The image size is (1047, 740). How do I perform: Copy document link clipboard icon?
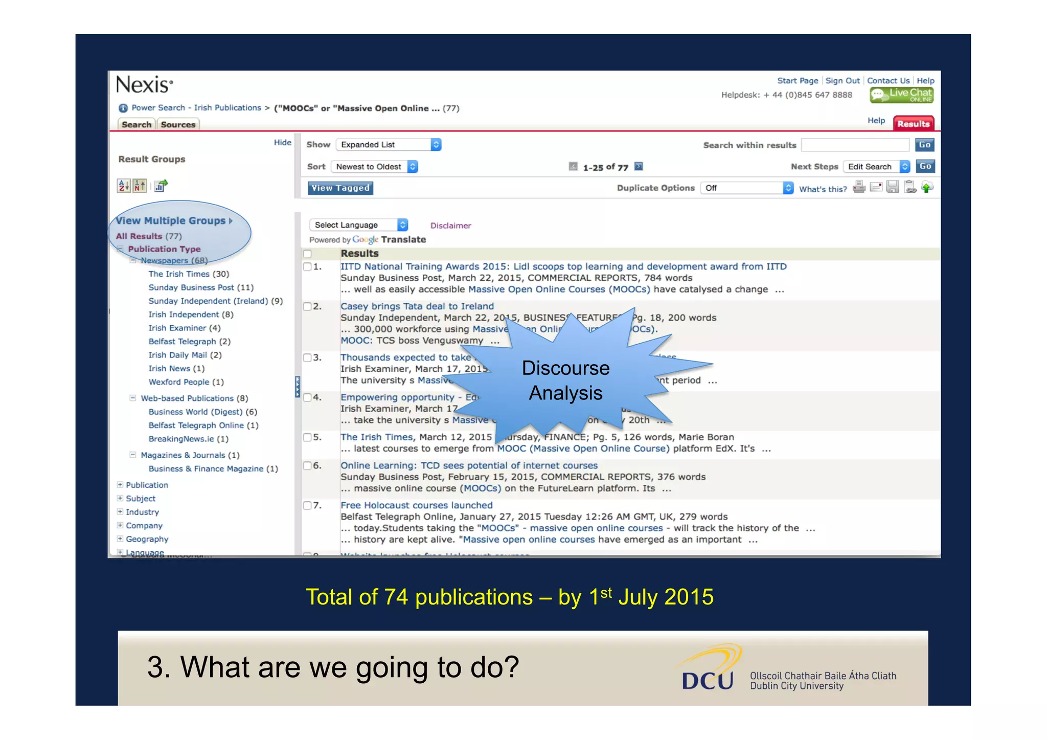click(910, 187)
